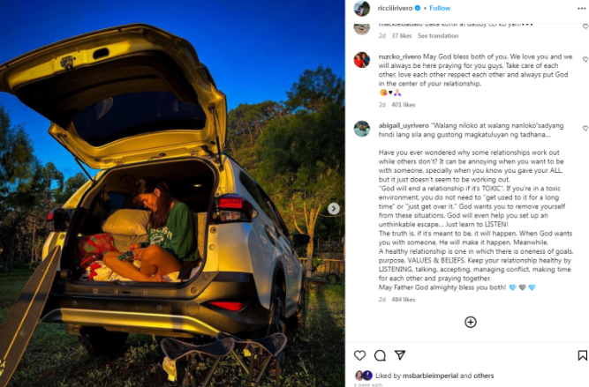Screen dimensions: 589x387
Task: Load more comments with plus circle
Action: 471,322
